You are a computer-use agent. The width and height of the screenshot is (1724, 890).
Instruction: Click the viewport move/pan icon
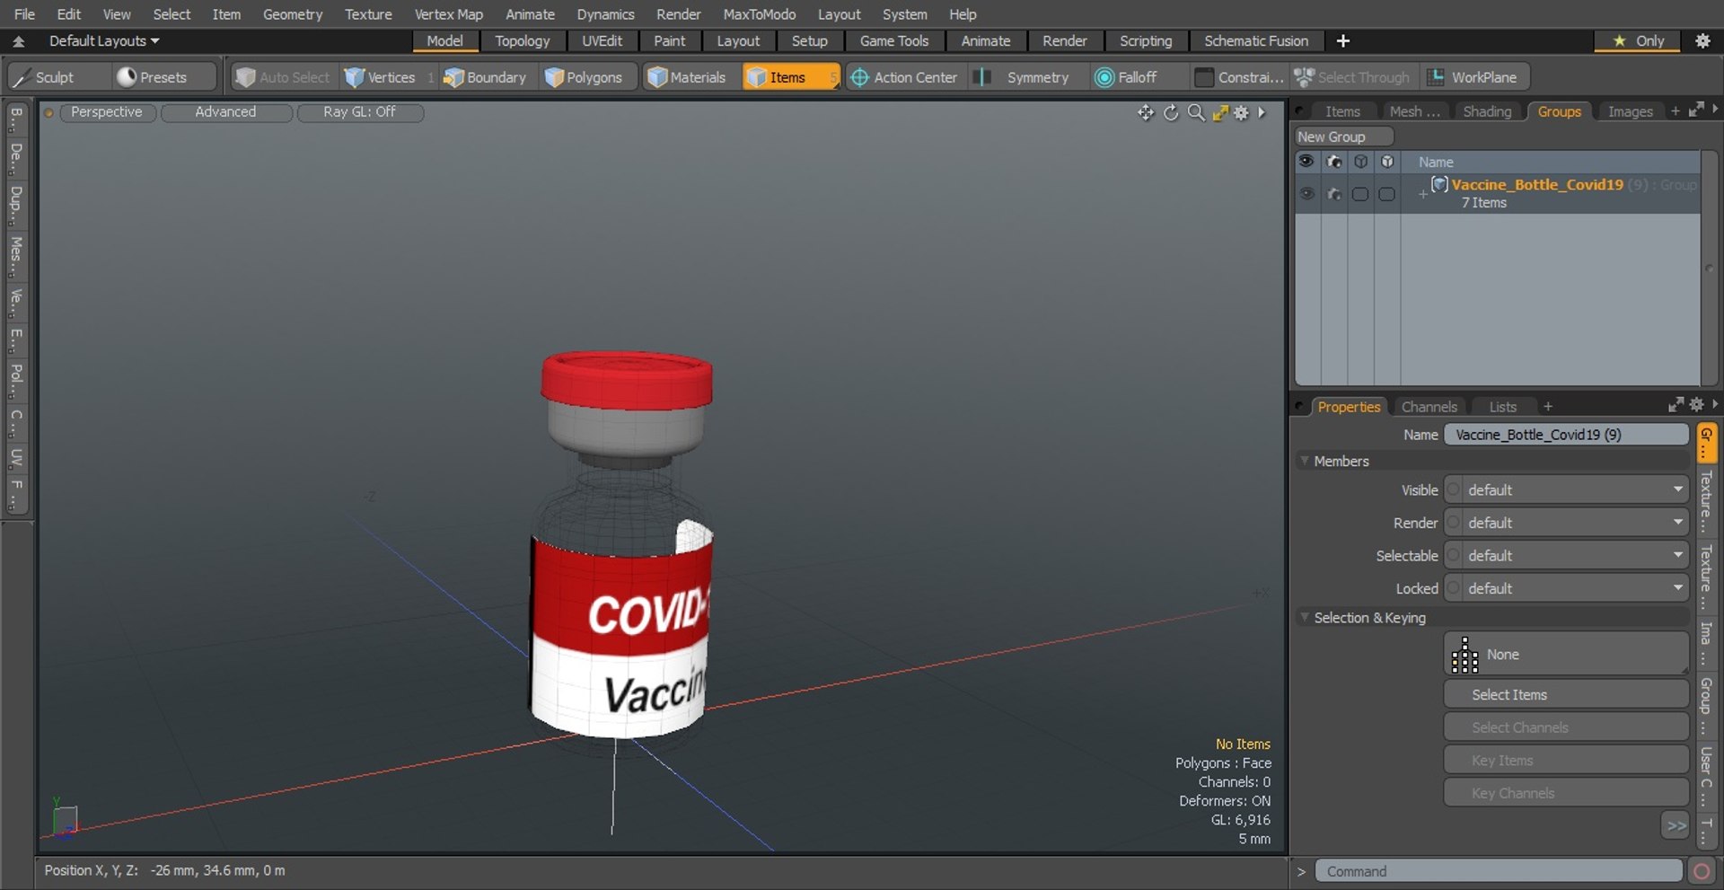1146,112
